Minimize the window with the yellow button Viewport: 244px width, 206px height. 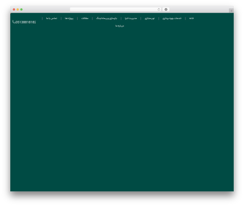point(18,10)
